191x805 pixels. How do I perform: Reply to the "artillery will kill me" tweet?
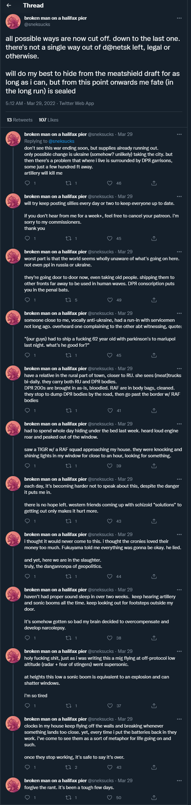pos(27,183)
